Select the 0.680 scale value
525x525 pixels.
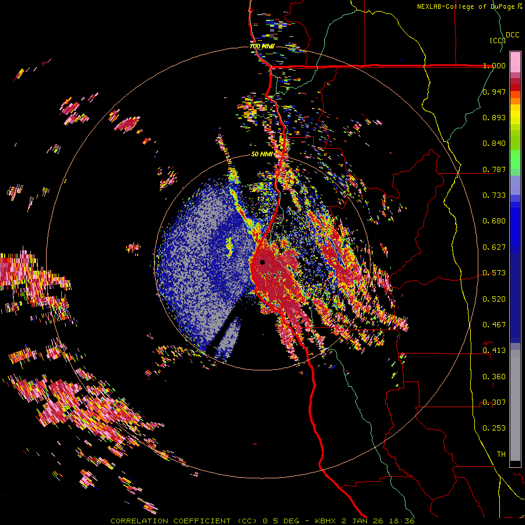coord(494,220)
